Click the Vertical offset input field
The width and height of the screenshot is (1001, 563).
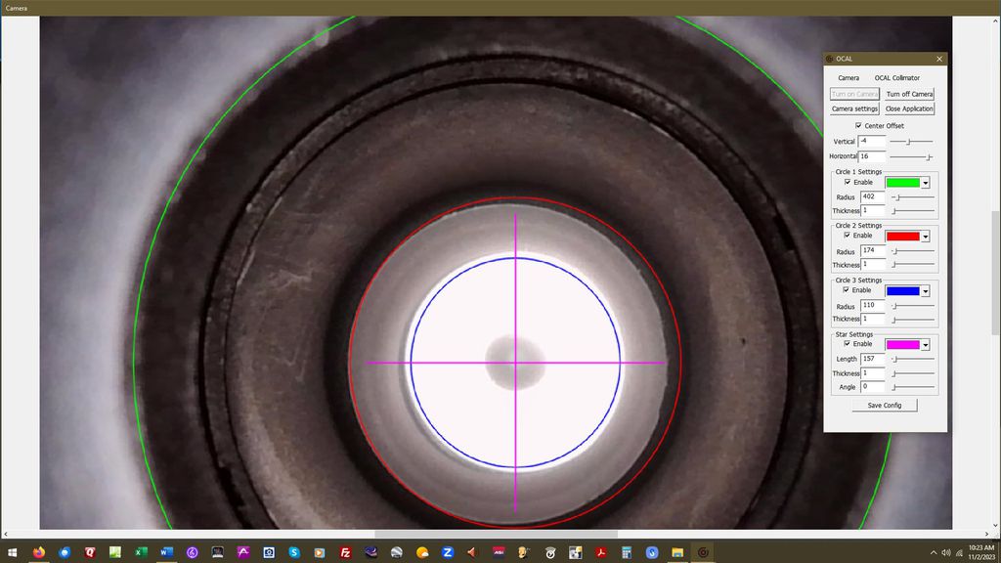coord(872,141)
